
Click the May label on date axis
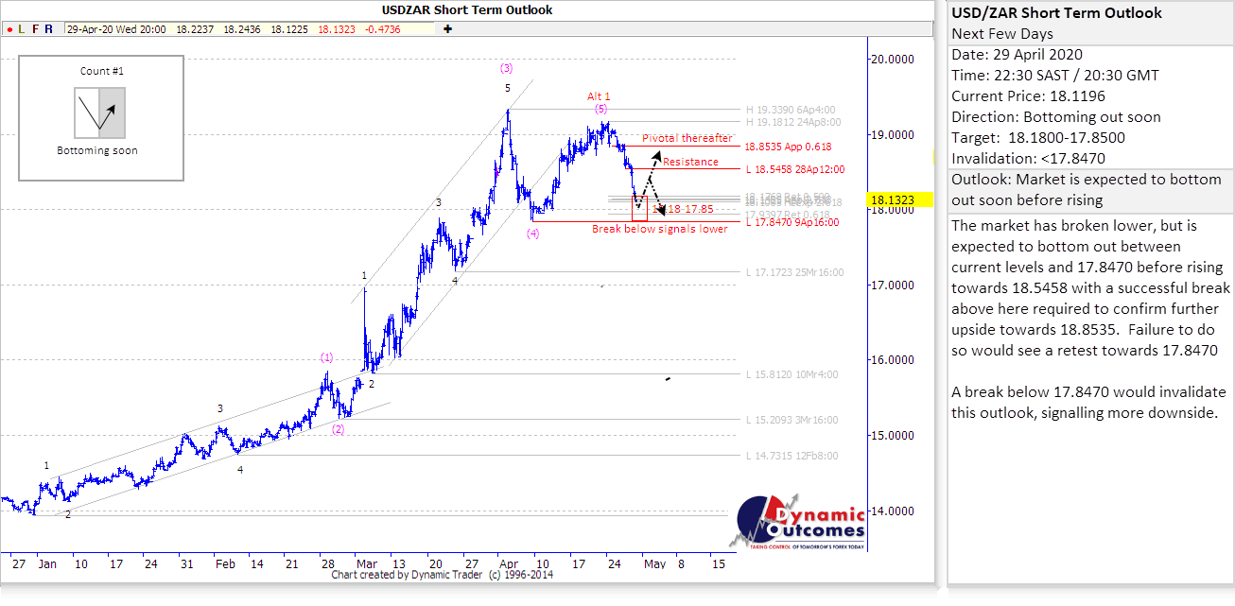[x=654, y=563]
